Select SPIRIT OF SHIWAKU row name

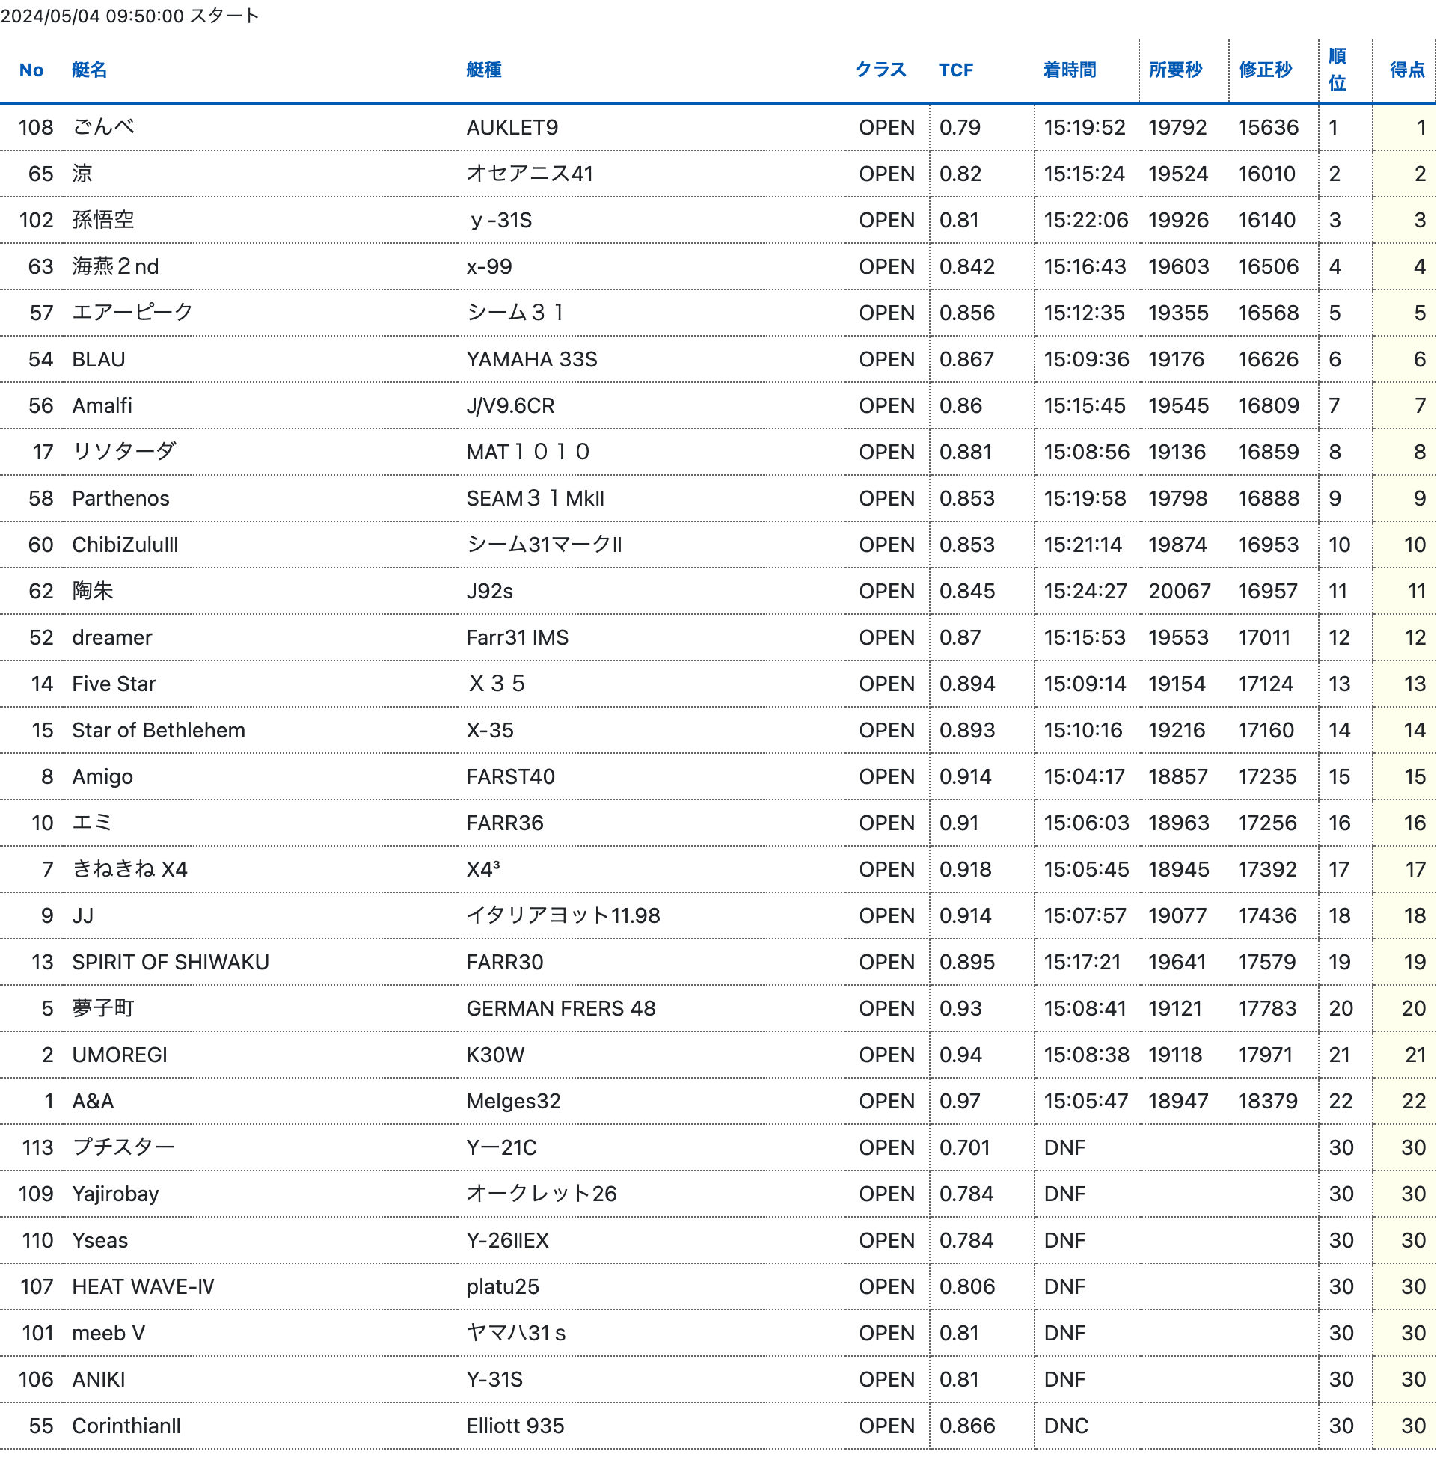[171, 962]
